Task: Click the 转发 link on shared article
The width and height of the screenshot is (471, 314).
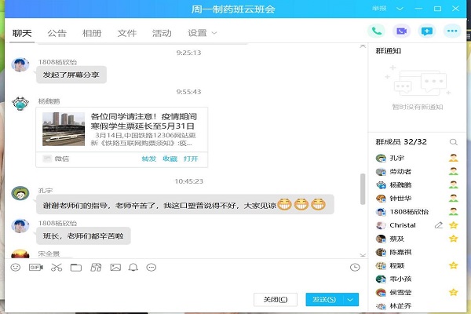Action: coord(148,159)
